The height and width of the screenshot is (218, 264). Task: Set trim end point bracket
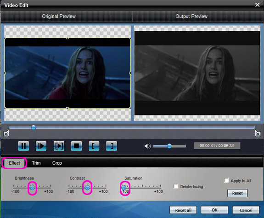tap(112, 146)
